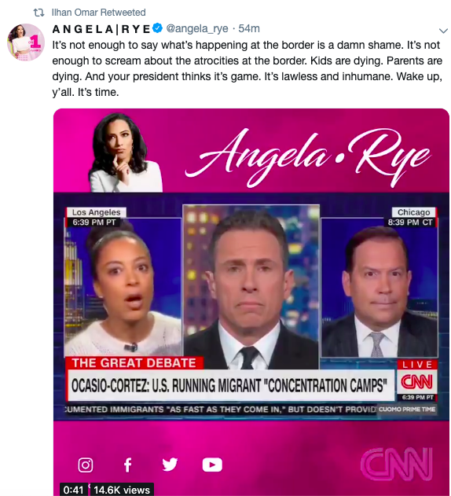Viewport: 451px width, 496px height.
Task: Play the CNN debate video center panel
Action: 251,286
